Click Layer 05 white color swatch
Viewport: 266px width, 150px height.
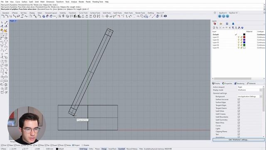244,48
